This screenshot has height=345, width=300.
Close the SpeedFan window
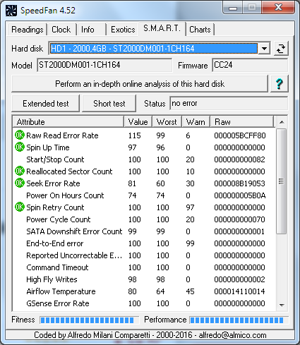(279, 8)
